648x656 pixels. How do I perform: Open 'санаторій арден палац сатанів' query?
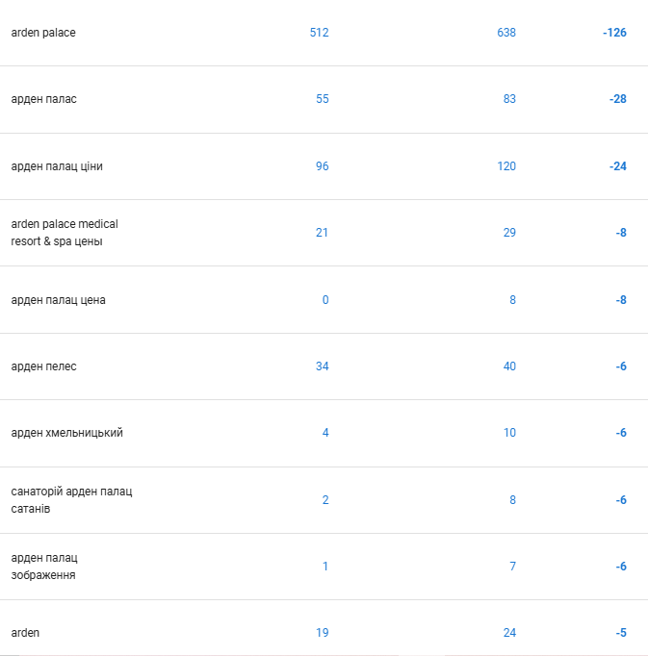(x=324, y=500)
